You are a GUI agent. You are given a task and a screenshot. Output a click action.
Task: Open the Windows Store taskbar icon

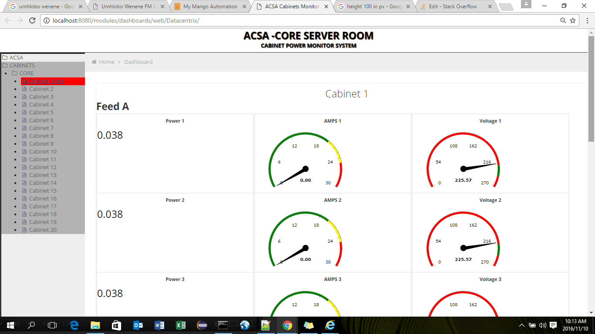coord(116,325)
